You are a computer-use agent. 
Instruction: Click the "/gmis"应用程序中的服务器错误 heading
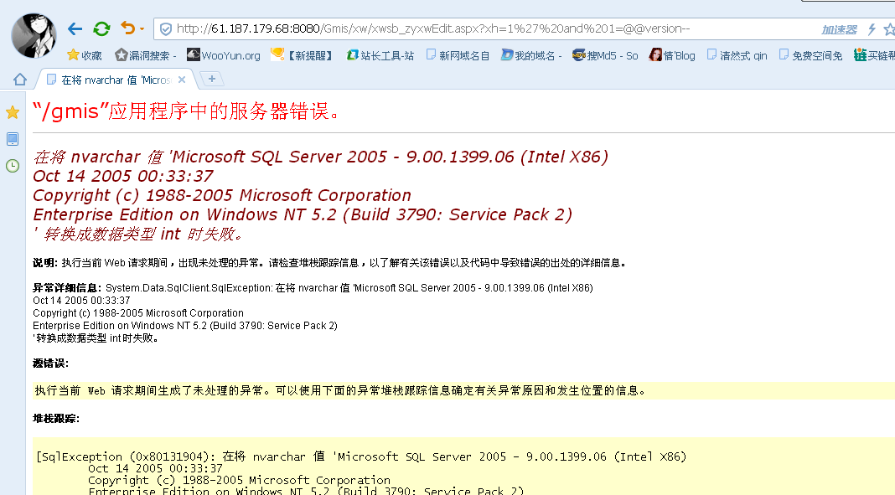pos(187,111)
